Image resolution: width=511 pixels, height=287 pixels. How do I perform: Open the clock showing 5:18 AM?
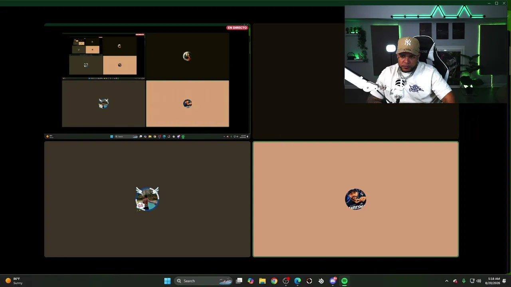click(493, 281)
